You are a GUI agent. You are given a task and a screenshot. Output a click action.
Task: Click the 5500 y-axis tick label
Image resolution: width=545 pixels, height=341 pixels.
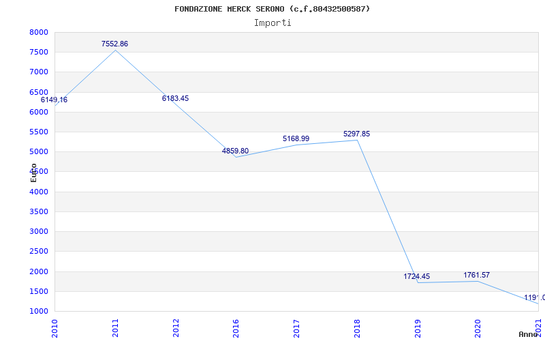tap(38, 132)
